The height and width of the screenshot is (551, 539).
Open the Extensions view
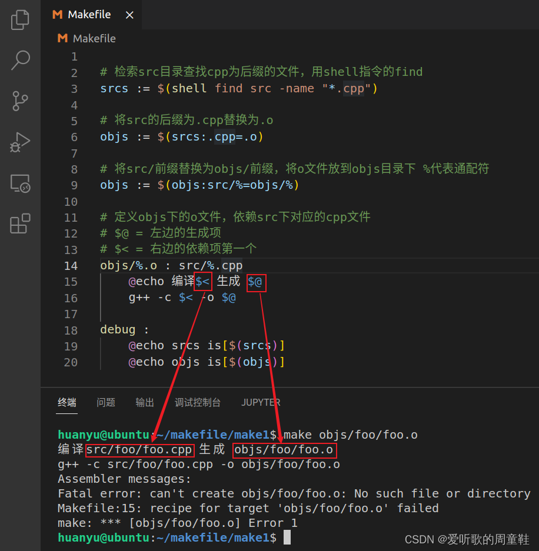coord(20,223)
